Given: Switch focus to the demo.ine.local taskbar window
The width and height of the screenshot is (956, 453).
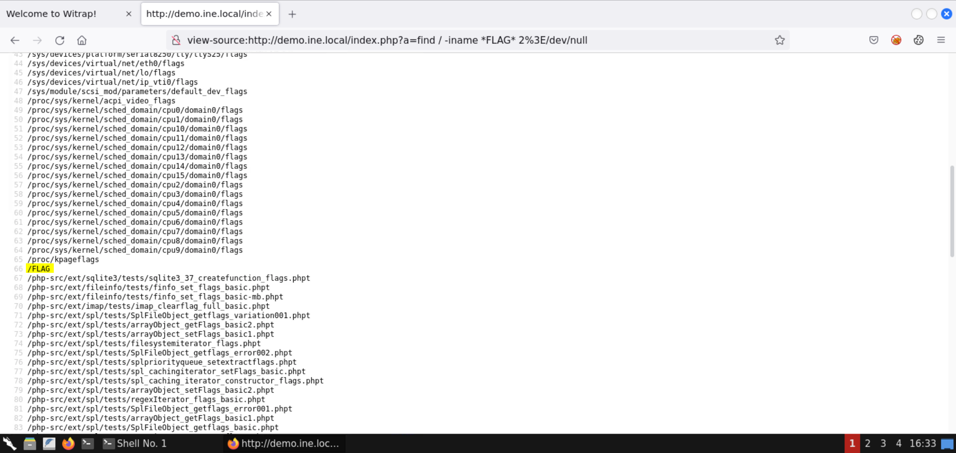Looking at the screenshot, I should click(x=284, y=443).
